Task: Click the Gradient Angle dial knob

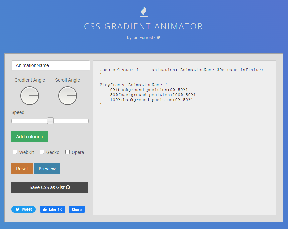Action: coord(30,96)
